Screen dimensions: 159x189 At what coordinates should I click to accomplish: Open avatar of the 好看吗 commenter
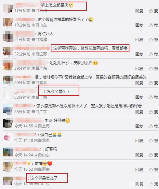(8, 152)
